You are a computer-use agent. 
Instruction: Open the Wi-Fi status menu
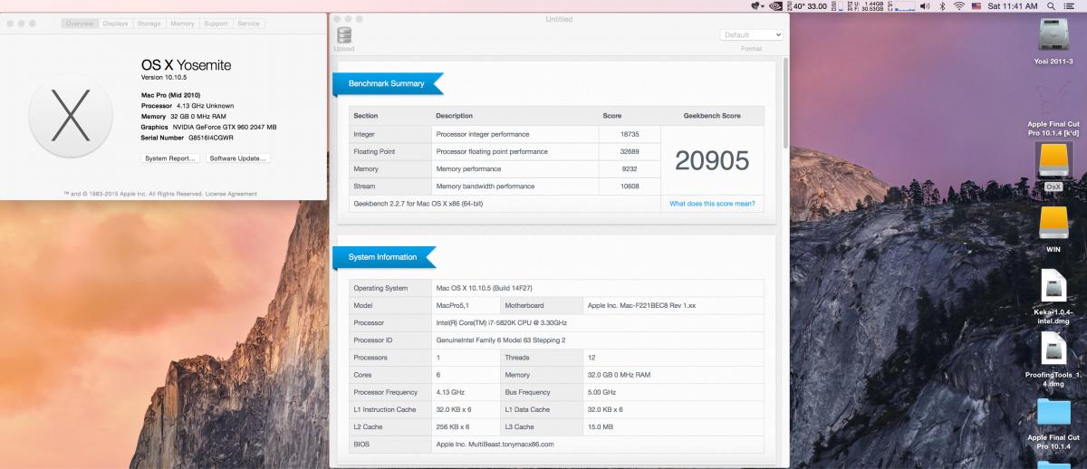[x=958, y=6]
